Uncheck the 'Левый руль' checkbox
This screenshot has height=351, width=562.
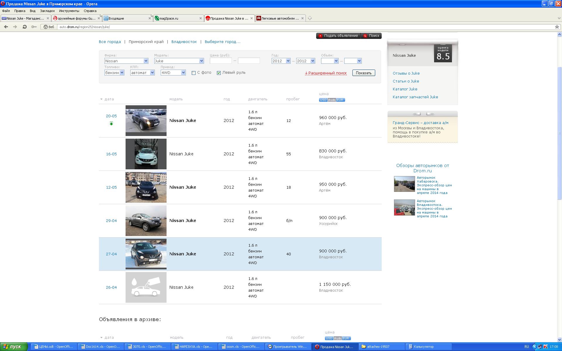coord(219,73)
